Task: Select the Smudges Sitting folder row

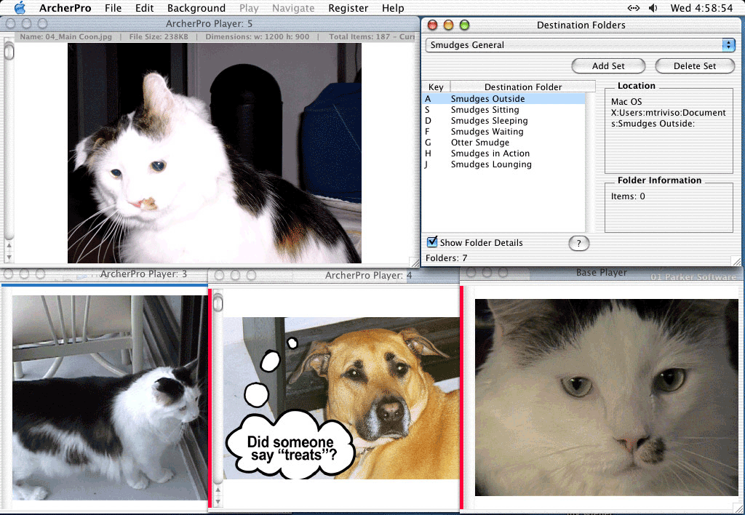Action: tap(503, 110)
